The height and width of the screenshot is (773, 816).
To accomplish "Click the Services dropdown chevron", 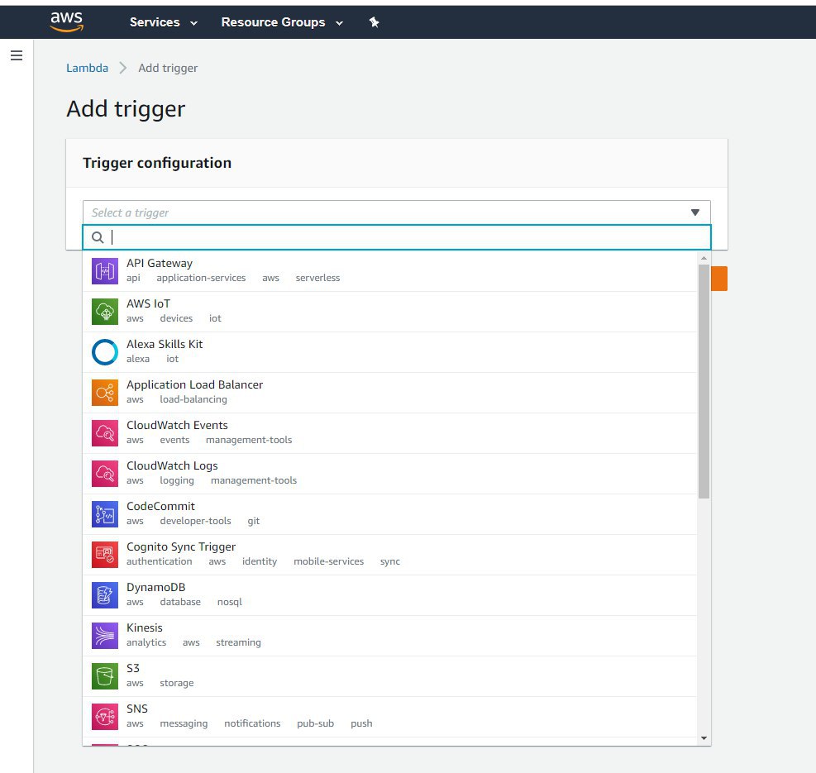I will tap(193, 23).
